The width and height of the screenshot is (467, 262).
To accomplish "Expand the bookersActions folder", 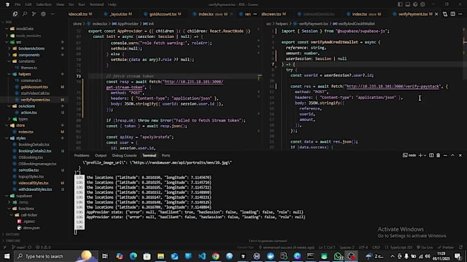I will pyautogui.click(x=32, y=48).
